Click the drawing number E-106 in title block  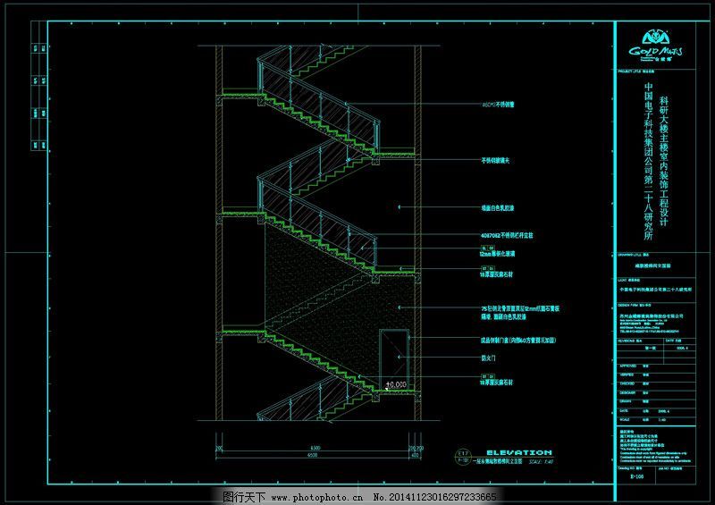[x=637, y=476]
